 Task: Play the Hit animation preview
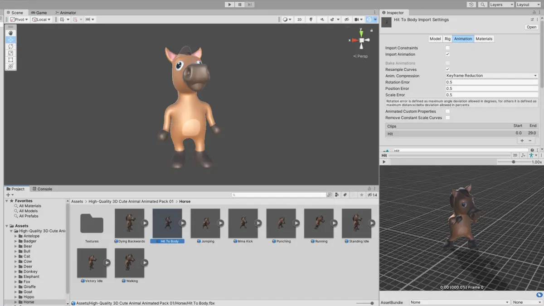(x=384, y=162)
